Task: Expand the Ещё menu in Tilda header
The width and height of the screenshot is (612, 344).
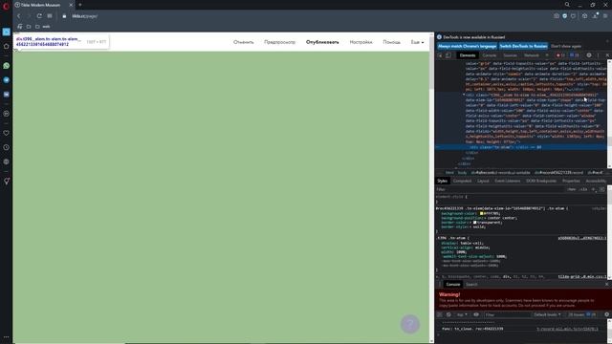Action: [417, 42]
